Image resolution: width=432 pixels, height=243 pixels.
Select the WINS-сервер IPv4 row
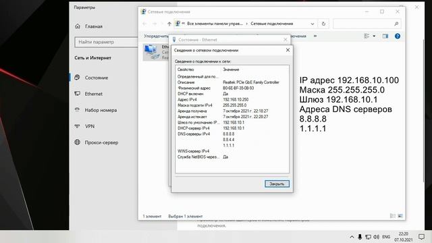click(x=232, y=151)
